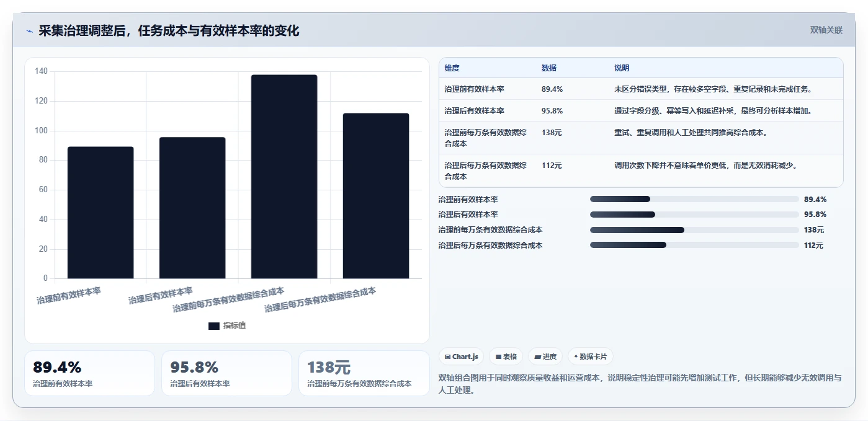Click description starting 调用次数下降
868x421 pixels.
[706, 166]
